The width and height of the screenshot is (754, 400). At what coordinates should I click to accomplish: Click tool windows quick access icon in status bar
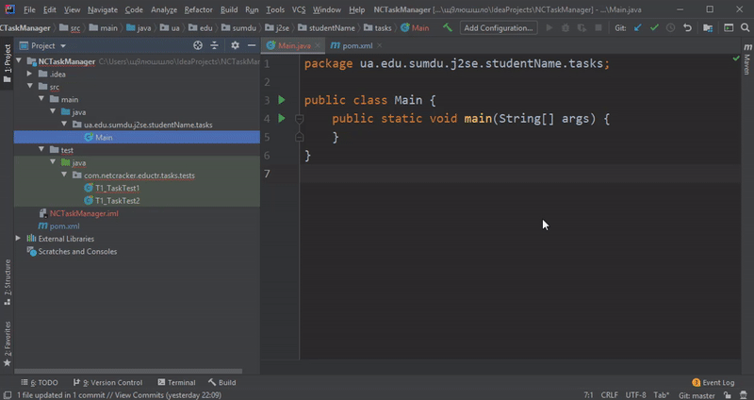point(7,395)
